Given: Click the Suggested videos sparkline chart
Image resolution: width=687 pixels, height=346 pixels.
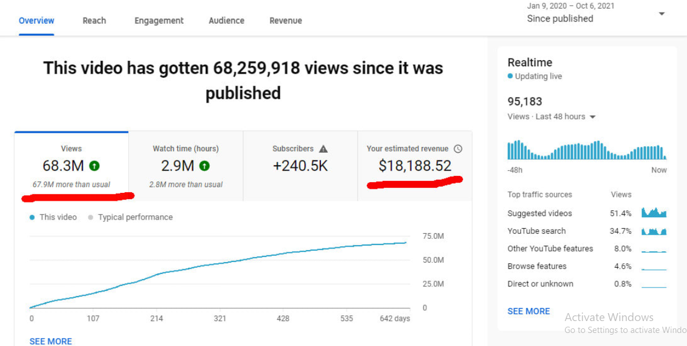Looking at the screenshot, I should coord(654,213).
